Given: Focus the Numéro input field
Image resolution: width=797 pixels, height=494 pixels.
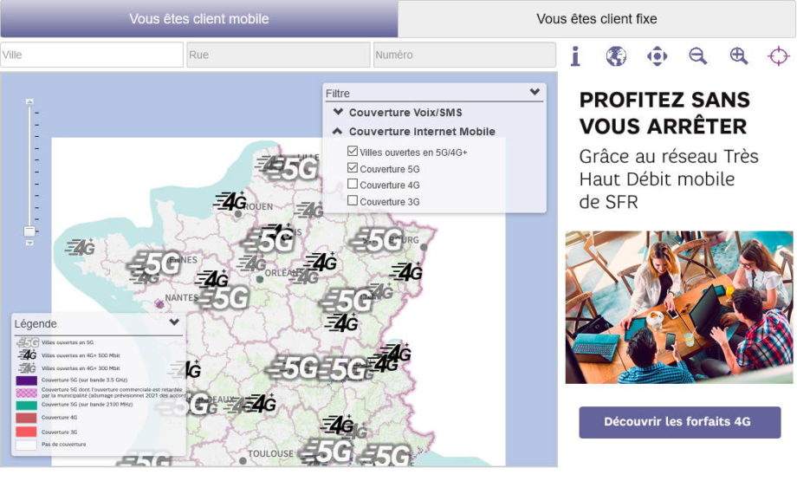Looking at the screenshot, I should tap(464, 55).
